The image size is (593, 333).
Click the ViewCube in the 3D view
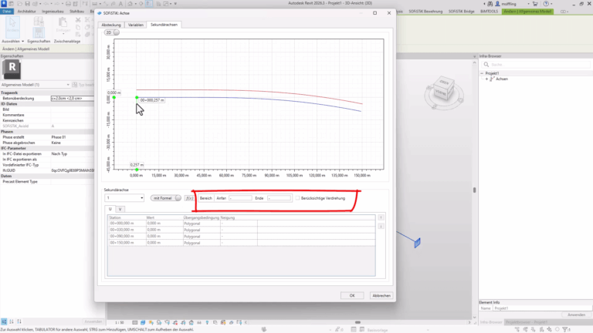(443, 87)
